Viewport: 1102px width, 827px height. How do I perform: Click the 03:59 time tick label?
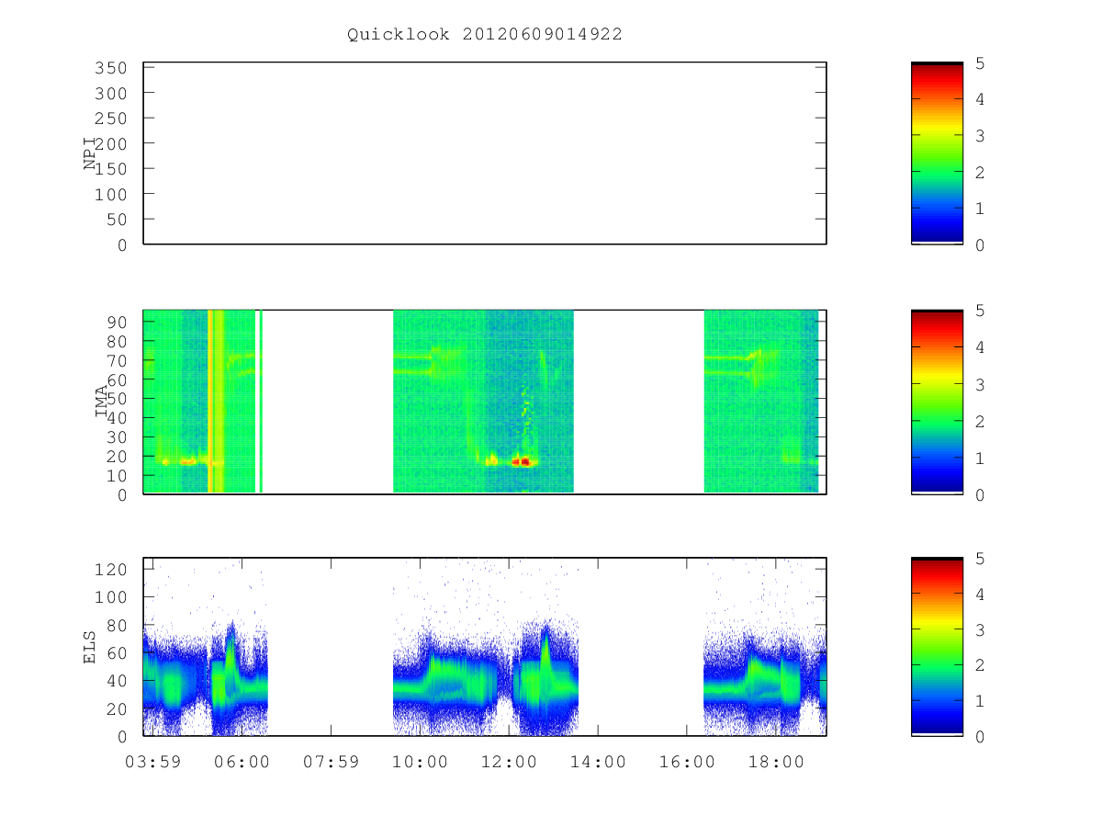[x=152, y=763]
